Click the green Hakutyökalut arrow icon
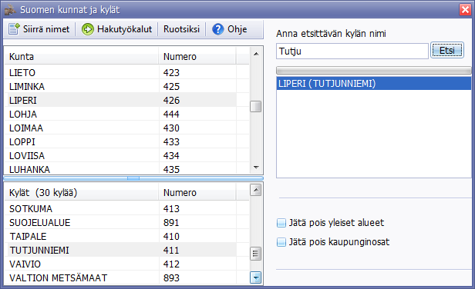 pos(88,29)
